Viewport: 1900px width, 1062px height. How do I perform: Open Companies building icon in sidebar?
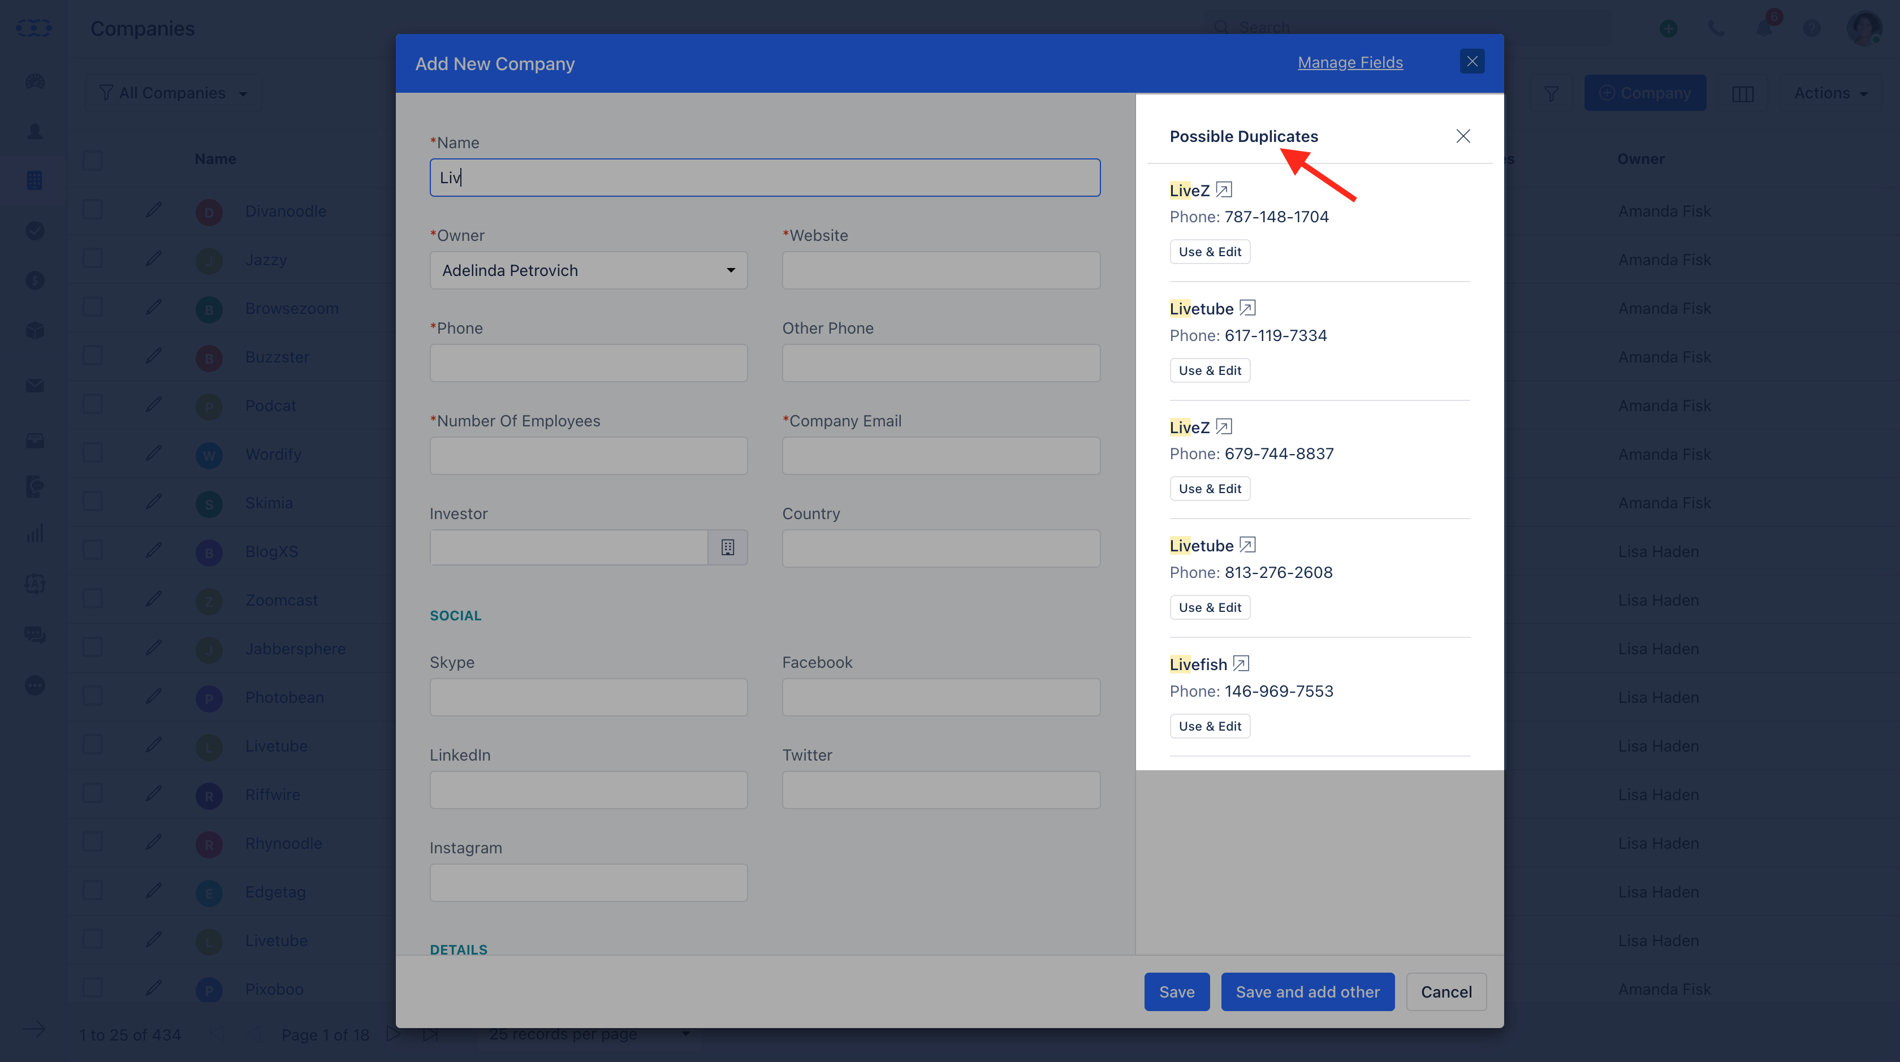(34, 181)
